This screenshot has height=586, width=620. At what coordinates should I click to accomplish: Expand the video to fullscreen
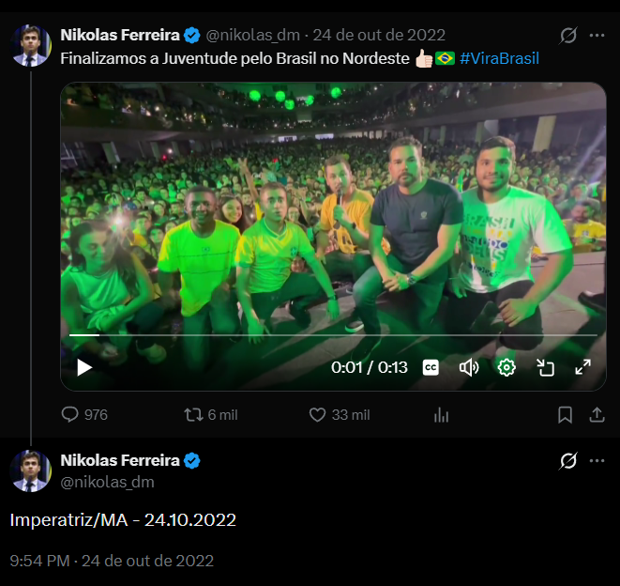[x=582, y=367]
